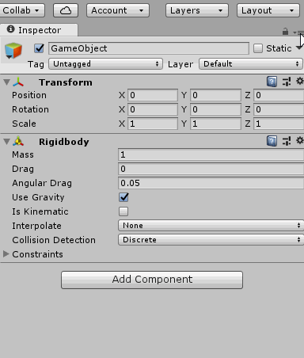
Task: Click the Scale Z field
Action: pos(279,124)
